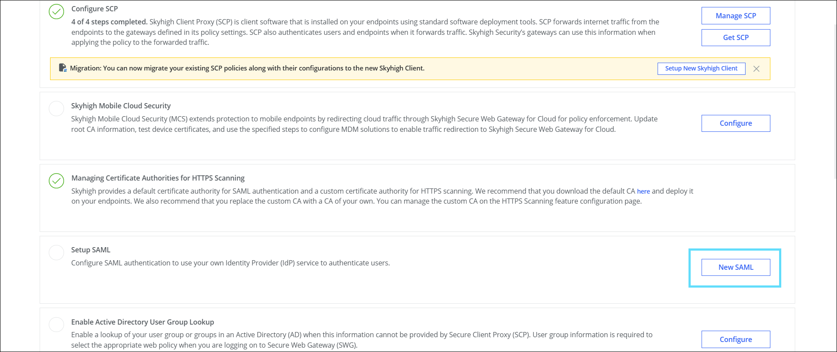Open Manage SCP
837x352 pixels.
tap(736, 16)
